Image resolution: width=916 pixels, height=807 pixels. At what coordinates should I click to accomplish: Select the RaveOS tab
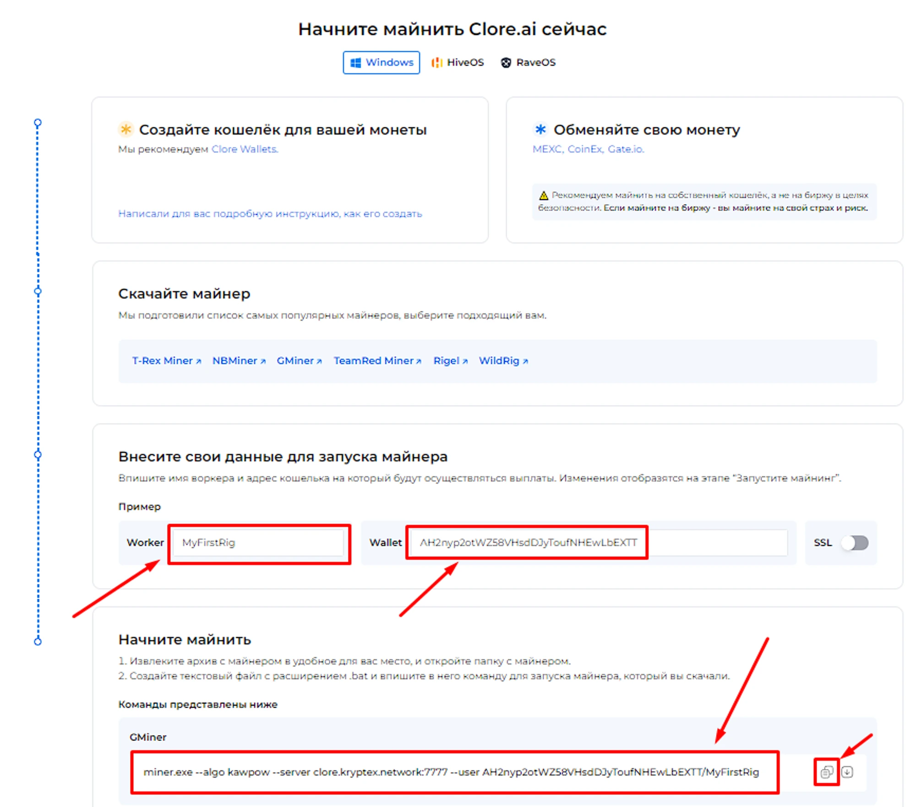coord(528,62)
